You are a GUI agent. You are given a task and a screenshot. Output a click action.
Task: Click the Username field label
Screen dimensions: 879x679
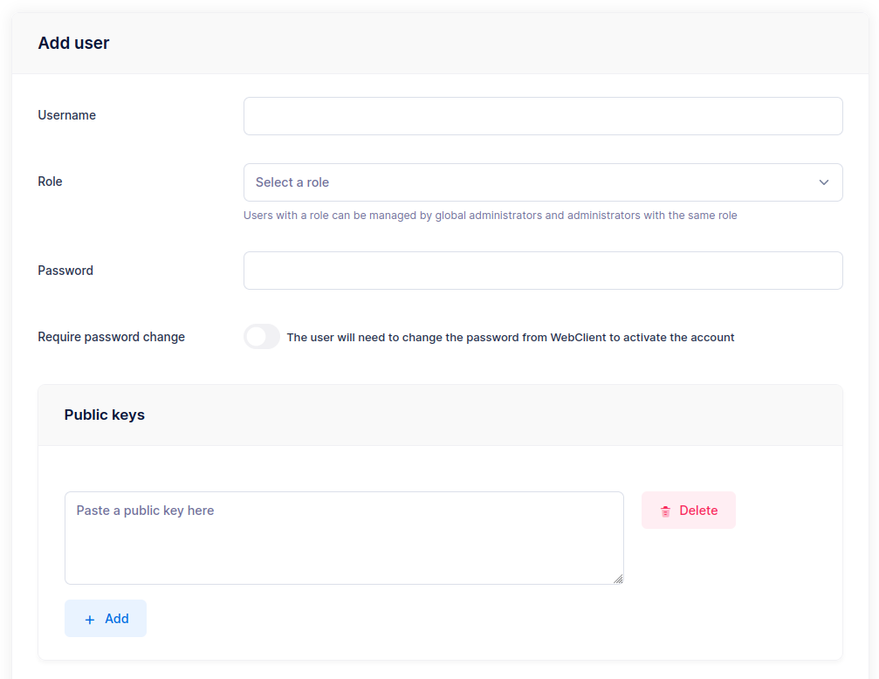pos(66,115)
